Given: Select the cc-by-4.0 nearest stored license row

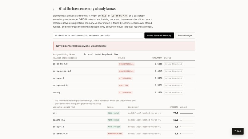Looking at the screenshot, I should [124, 78].
